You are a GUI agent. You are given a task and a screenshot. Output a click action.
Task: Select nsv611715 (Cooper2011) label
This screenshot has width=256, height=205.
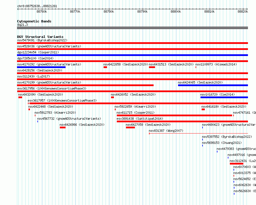[135, 113]
